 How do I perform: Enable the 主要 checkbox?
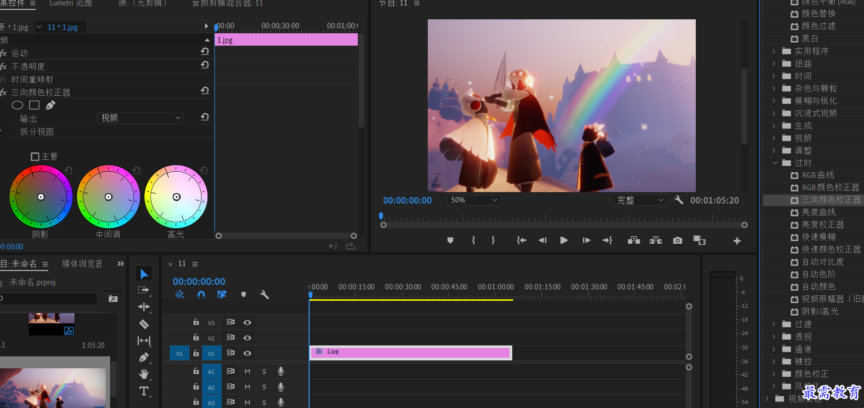35,156
